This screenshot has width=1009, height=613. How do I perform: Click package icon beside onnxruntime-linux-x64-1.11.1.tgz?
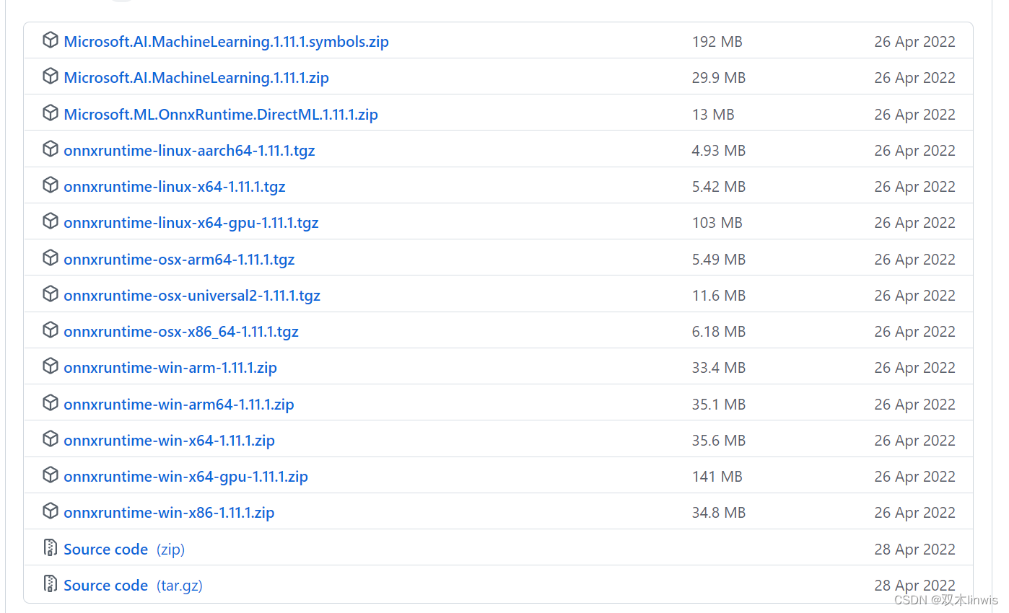[50, 185]
